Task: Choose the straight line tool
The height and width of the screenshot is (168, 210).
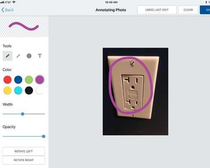Action: 18,56
